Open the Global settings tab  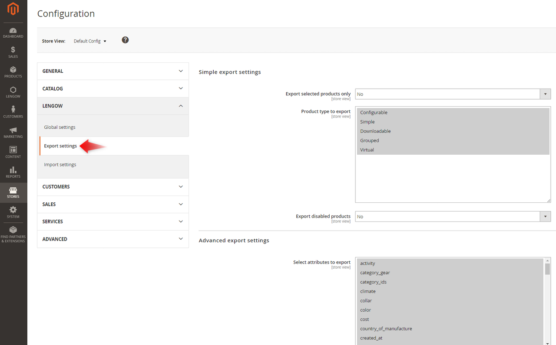60,127
